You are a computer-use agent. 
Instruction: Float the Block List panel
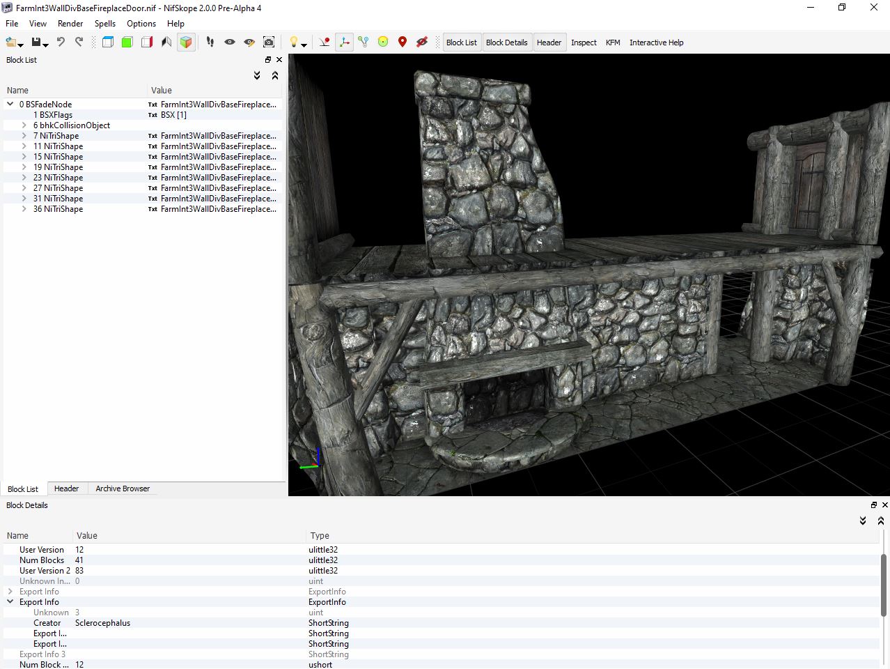(268, 60)
